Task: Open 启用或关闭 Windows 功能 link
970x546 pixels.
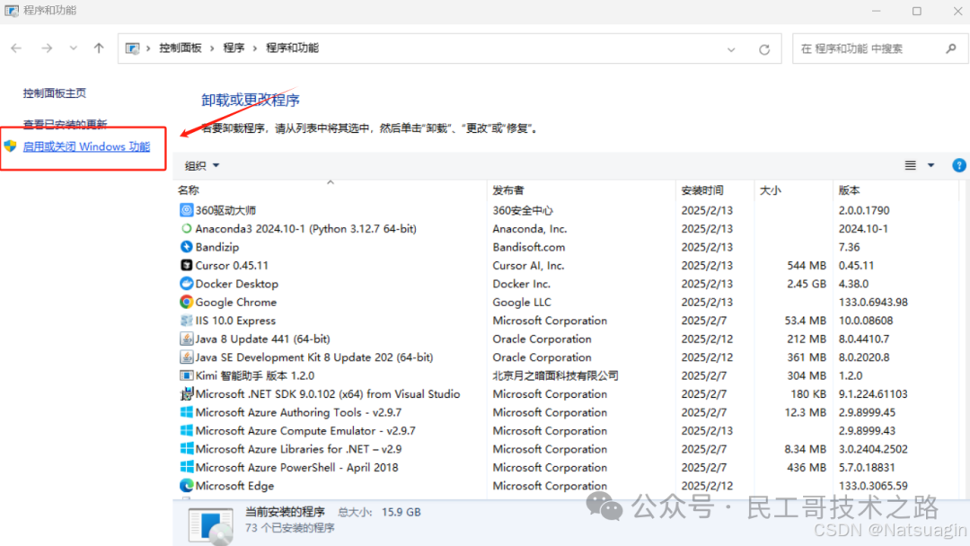Action: (86, 146)
